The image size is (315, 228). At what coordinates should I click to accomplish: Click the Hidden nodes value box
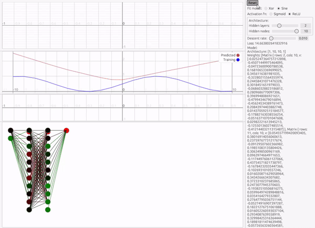point(304,31)
